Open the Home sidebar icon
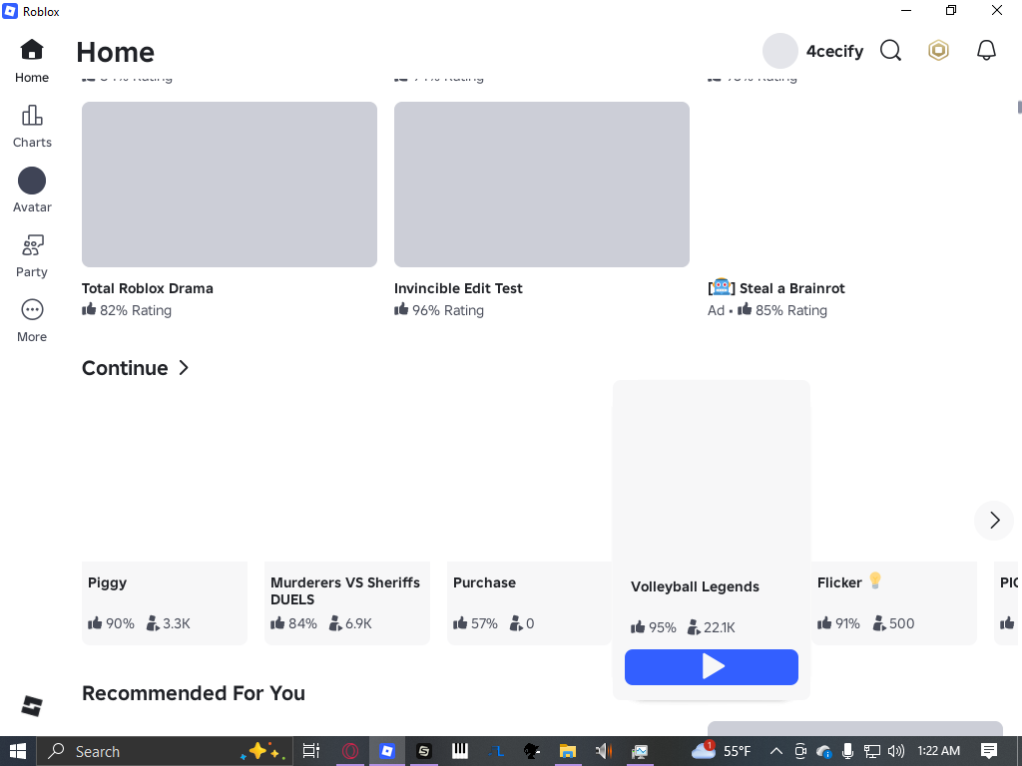Viewport: 1022px width, 766px height. tap(31, 50)
